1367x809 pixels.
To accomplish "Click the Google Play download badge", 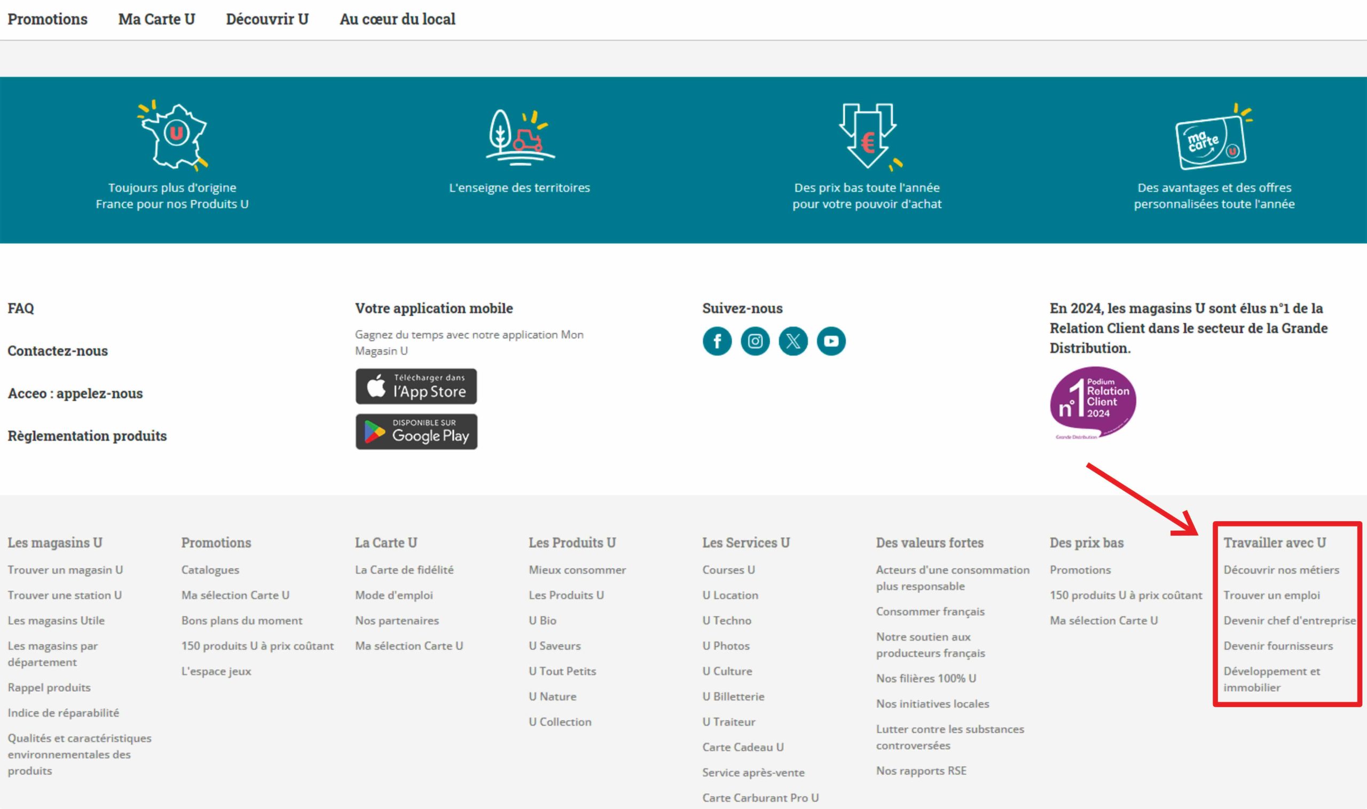I will [416, 432].
